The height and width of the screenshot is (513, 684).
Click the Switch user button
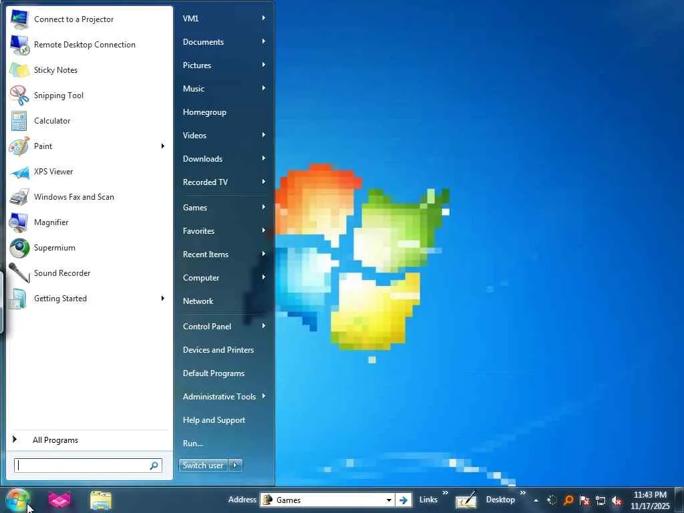(x=203, y=466)
